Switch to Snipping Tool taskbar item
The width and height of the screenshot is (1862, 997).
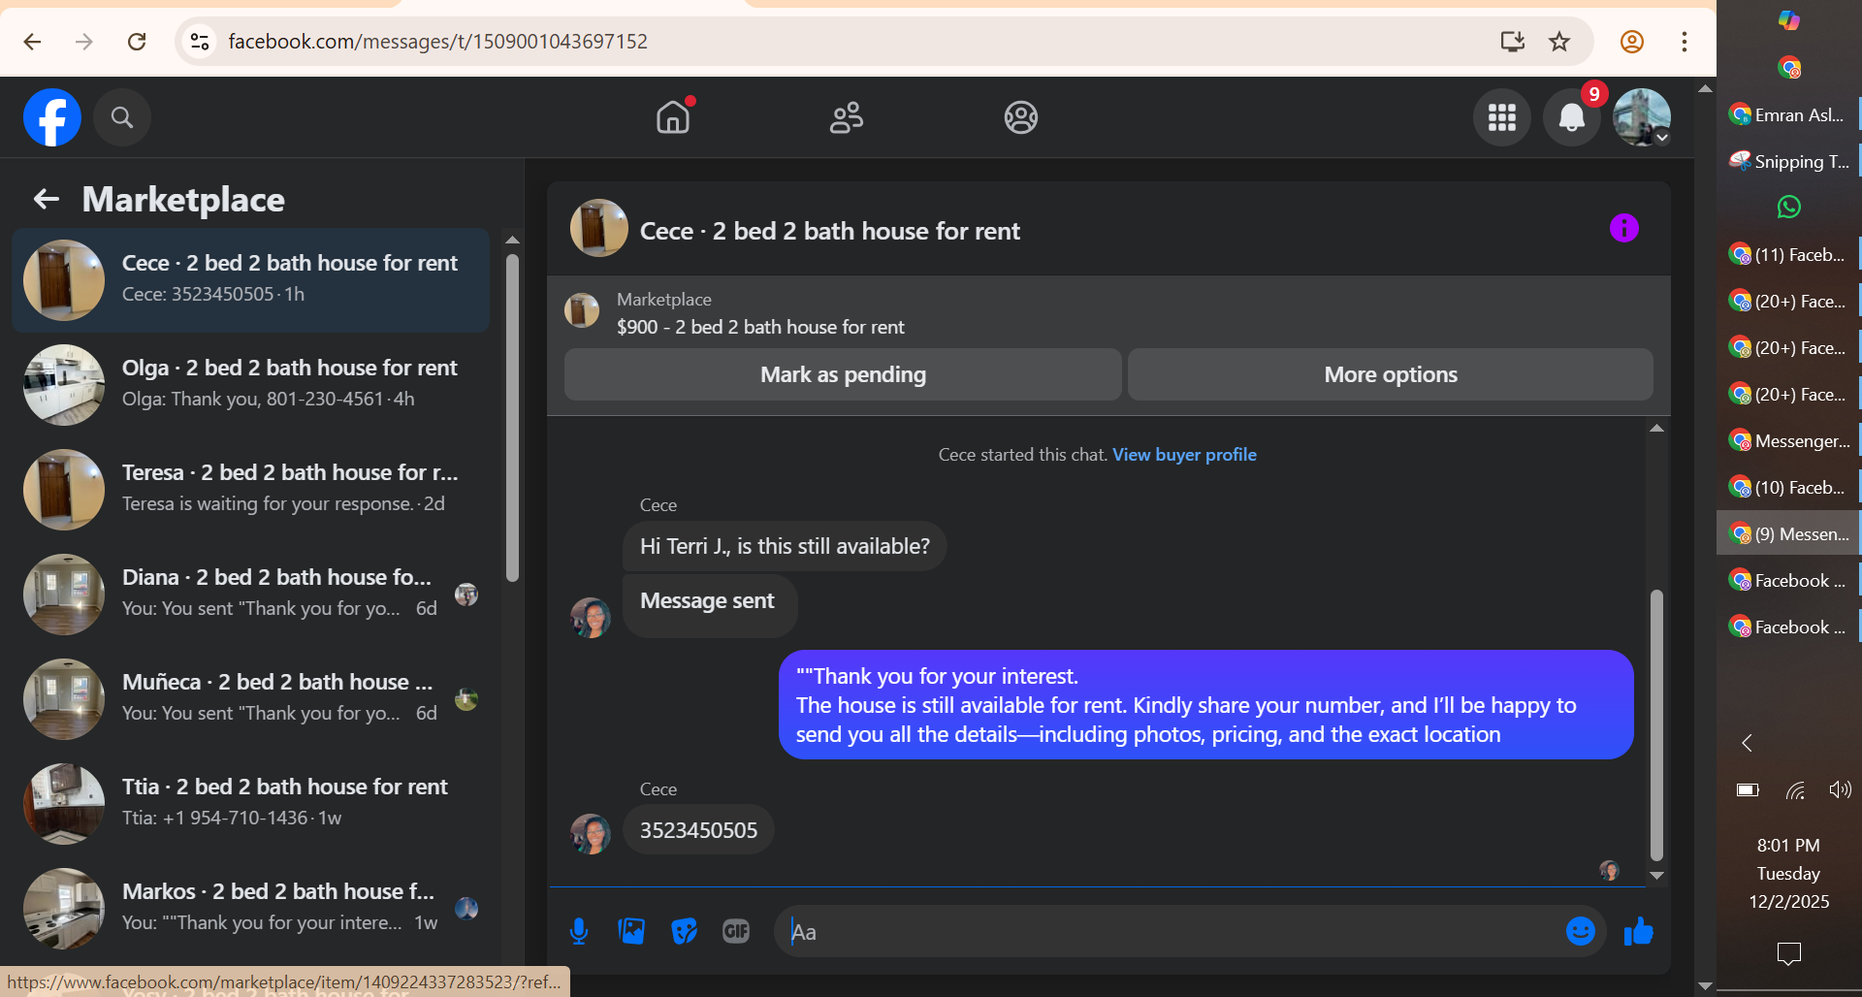pyautogui.click(x=1787, y=161)
